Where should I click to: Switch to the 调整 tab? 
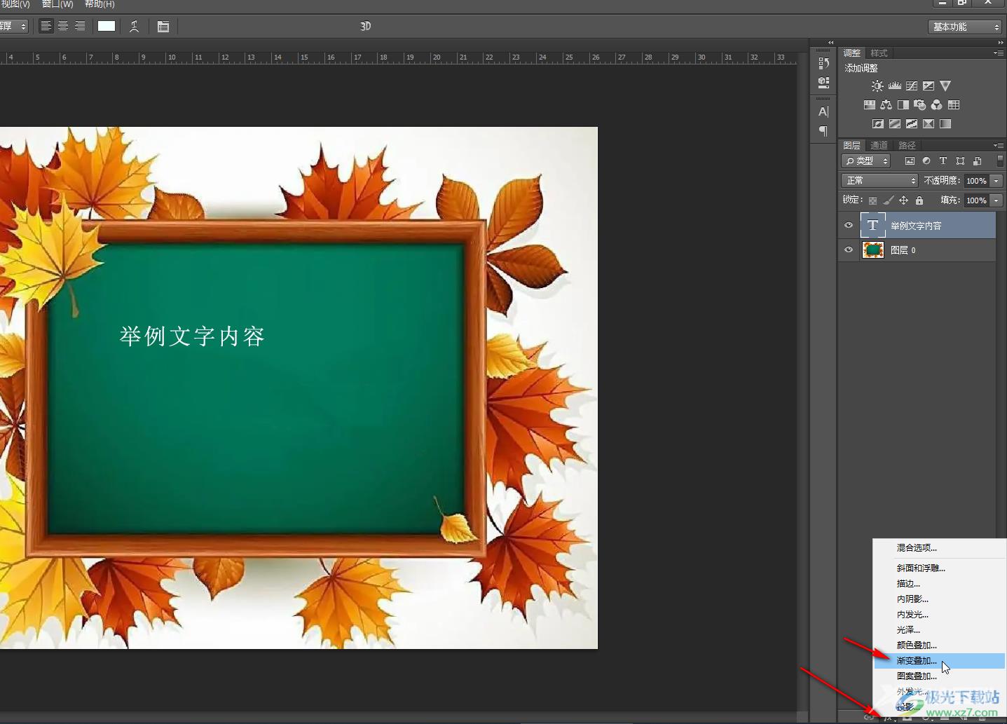(x=851, y=53)
